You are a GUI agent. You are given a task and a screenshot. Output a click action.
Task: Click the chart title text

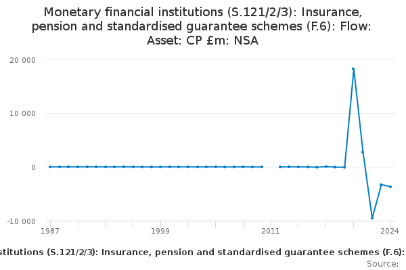(203, 26)
